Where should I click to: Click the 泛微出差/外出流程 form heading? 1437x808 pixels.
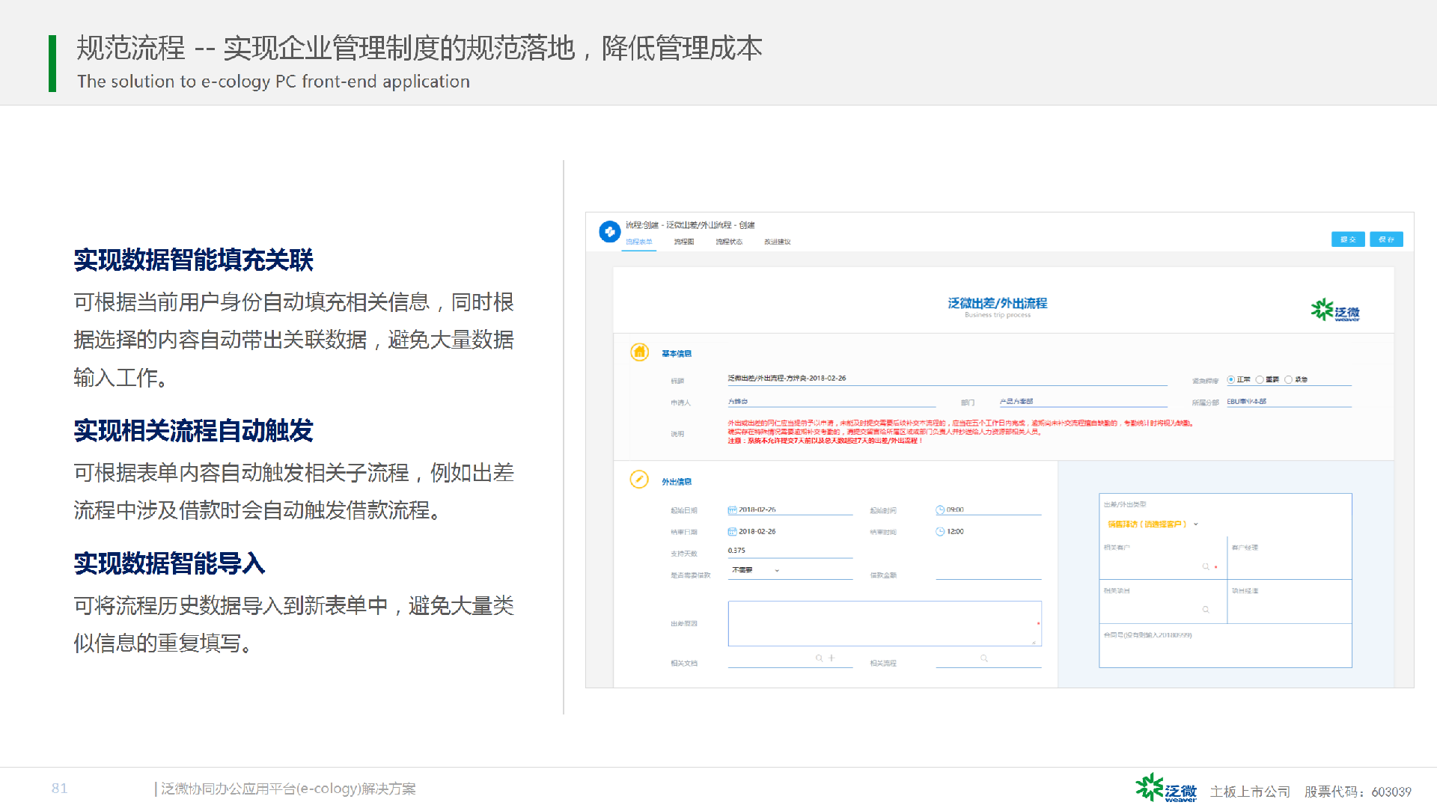pyautogui.click(x=997, y=303)
